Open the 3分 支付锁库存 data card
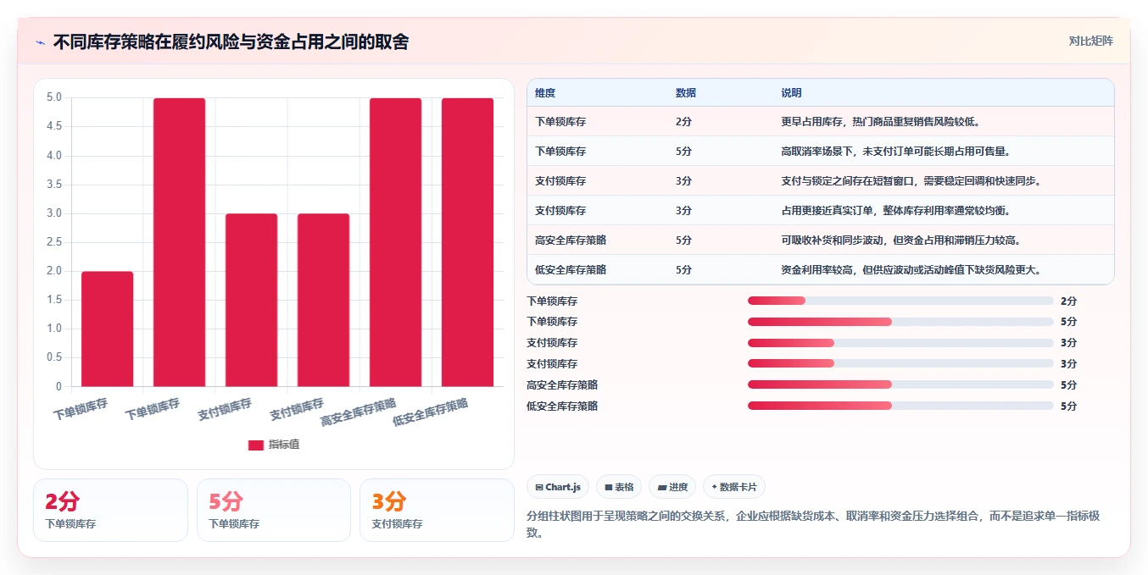 437,510
